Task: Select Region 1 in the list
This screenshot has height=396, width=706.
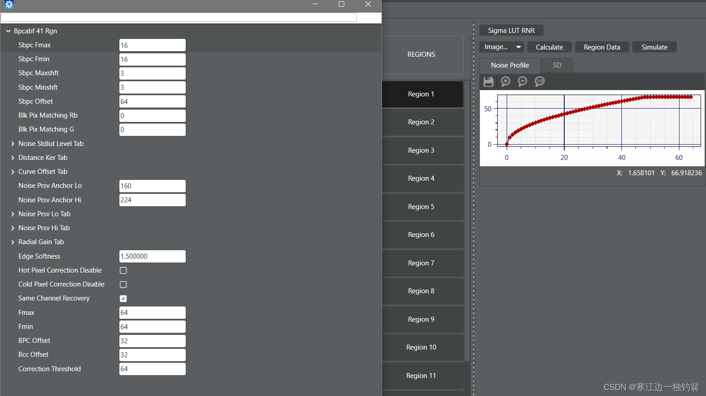Action: (x=422, y=94)
